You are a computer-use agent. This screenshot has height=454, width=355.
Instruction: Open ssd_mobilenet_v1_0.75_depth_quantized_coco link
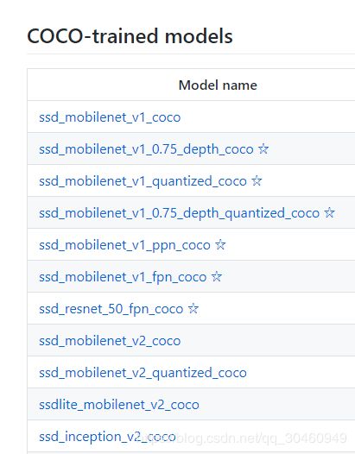tap(180, 213)
